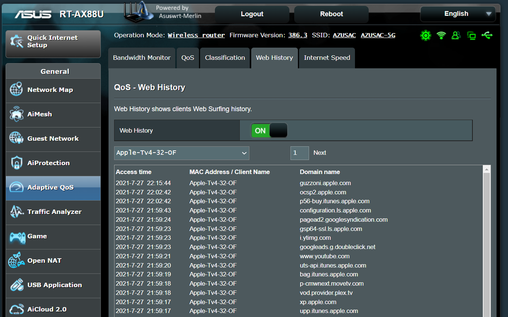Viewport: 508px width, 317px height.
Task: Switch to the Internet Speed tab
Action: [327, 57]
